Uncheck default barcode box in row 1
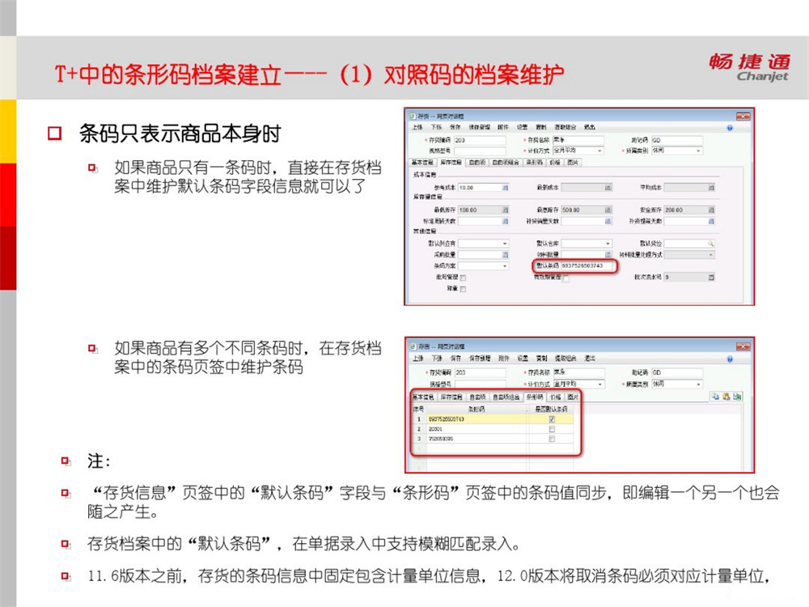Viewport: 809px width, 607px height. (552, 419)
